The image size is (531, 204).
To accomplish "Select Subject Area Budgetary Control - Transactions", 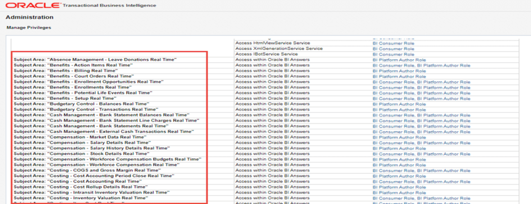I will coord(86,110).
